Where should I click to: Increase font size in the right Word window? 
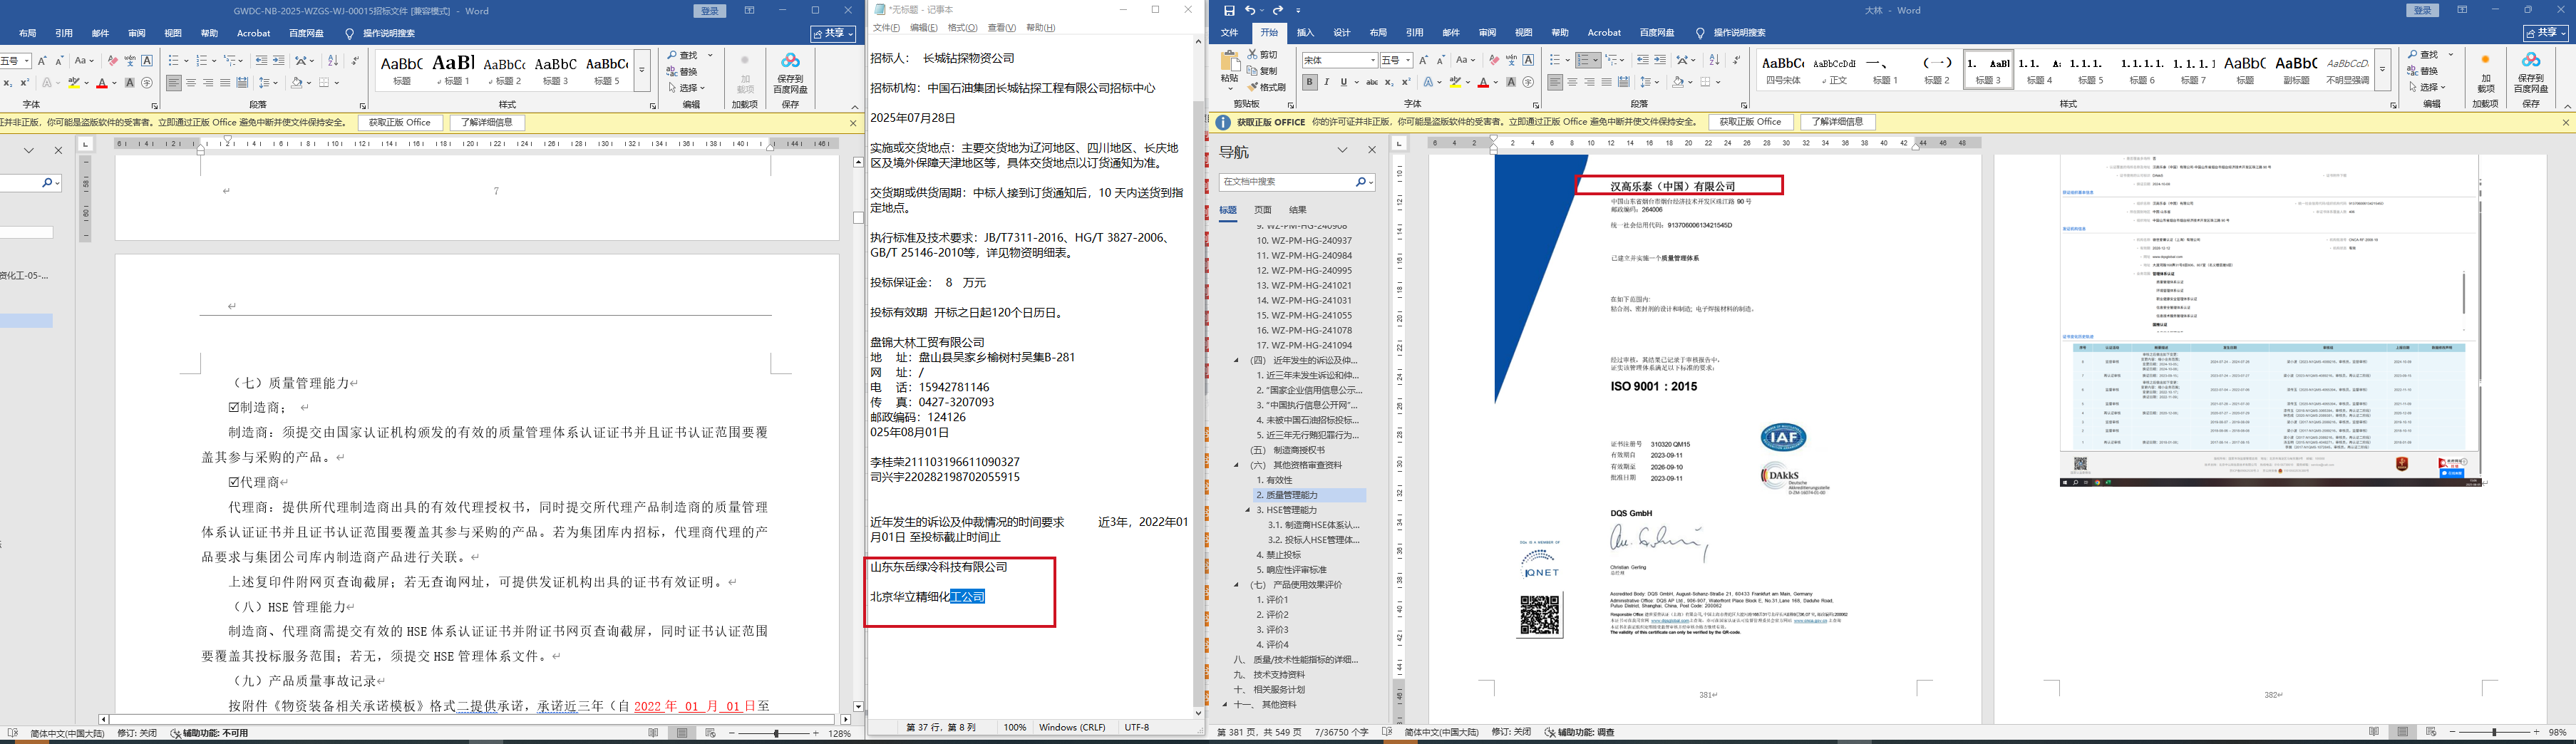coord(1424,60)
